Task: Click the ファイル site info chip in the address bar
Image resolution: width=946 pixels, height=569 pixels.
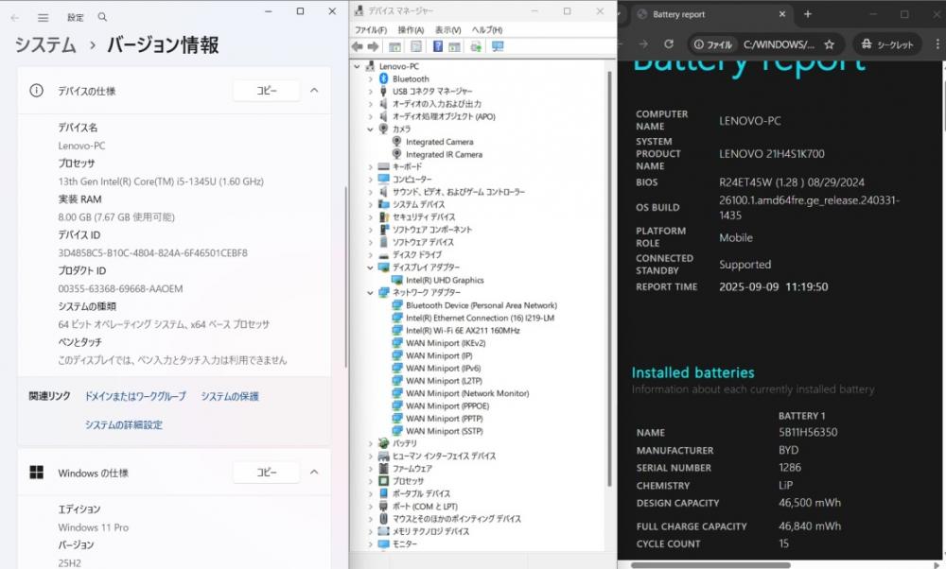Action: (712, 44)
